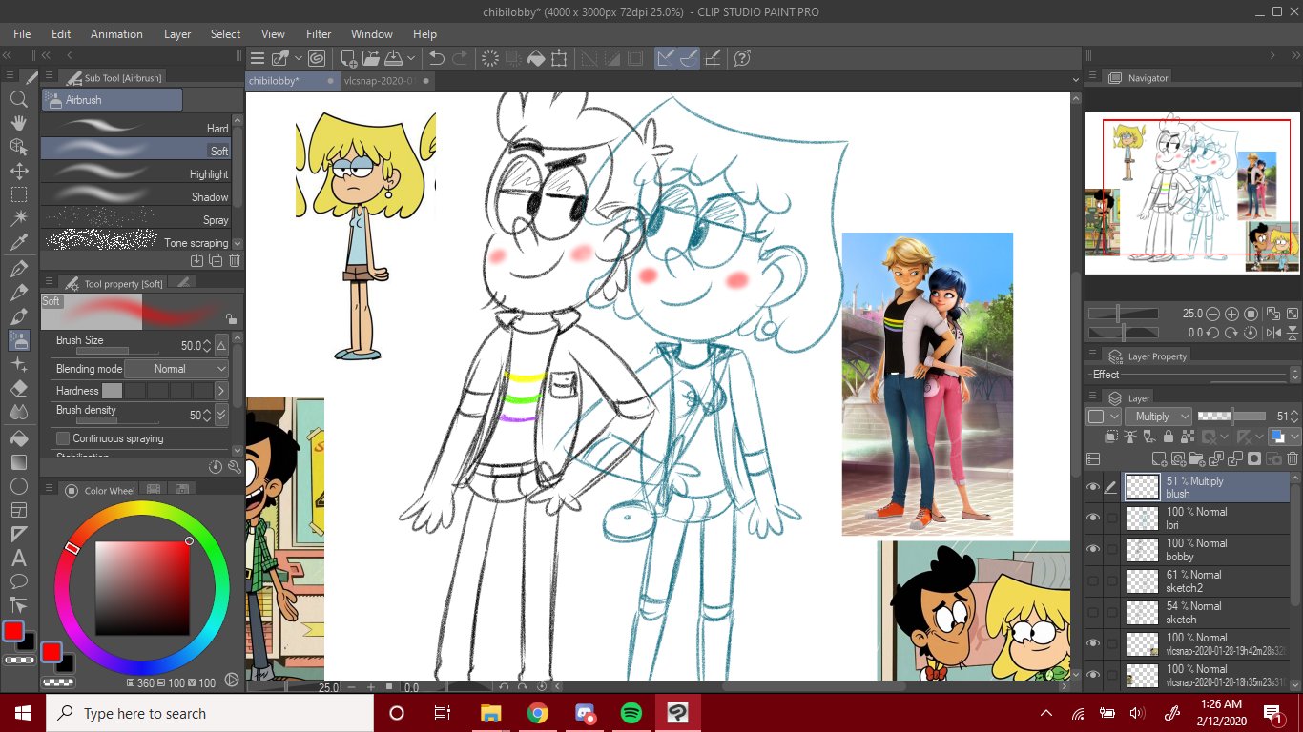Viewport: 1303px width, 732px height.
Task: Click the Fill bucket command bar icon
Action: click(536, 58)
